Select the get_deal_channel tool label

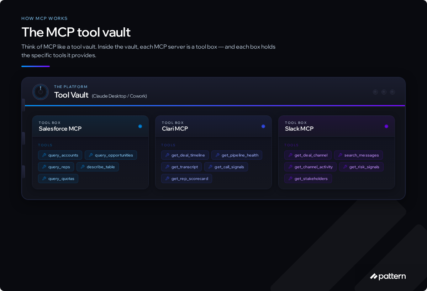(311, 155)
